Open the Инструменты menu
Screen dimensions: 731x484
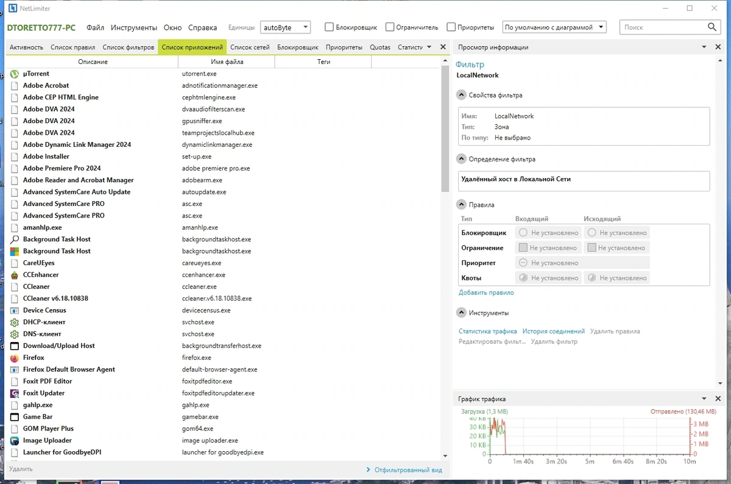coord(134,27)
